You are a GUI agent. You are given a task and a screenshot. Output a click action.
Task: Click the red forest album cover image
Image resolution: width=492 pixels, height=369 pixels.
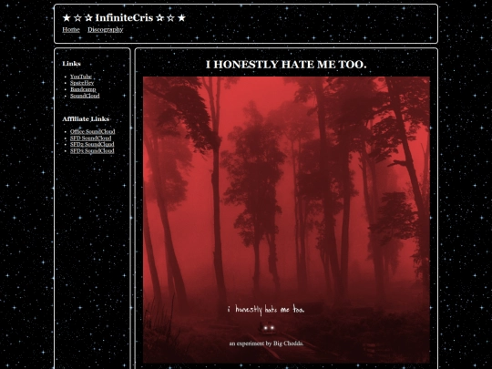(x=286, y=220)
